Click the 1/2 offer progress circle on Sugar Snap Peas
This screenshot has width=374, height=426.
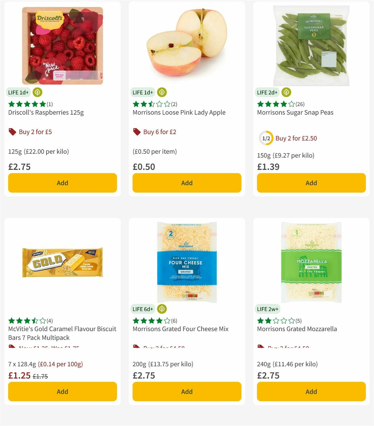pyautogui.click(x=264, y=138)
